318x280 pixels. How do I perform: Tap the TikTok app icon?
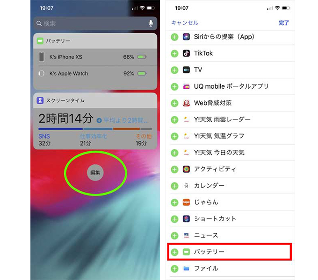pos(186,53)
